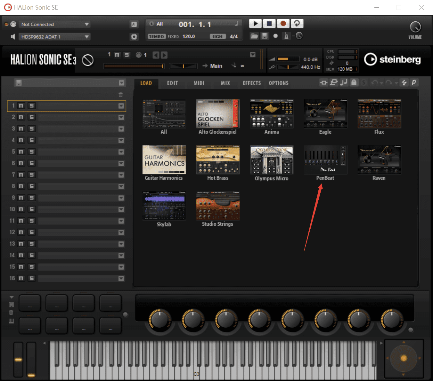
Task: Solo slot 7
Action: pyautogui.click(x=31, y=175)
